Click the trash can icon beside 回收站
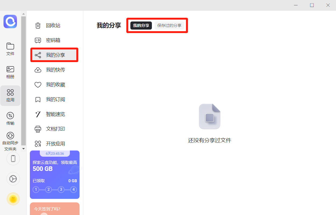 tap(38, 26)
